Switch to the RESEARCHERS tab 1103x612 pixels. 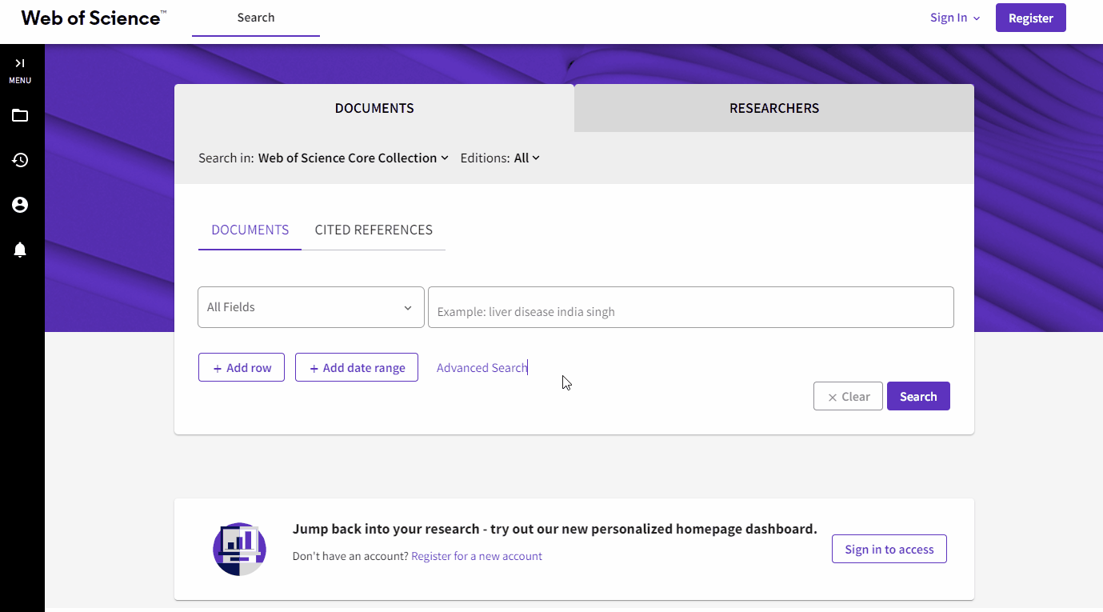coord(774,108)
